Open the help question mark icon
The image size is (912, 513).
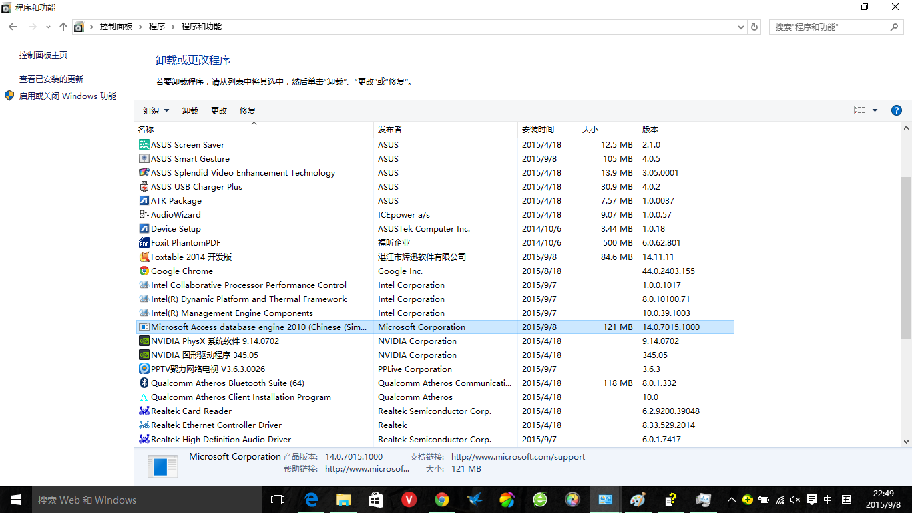point(897,110)
